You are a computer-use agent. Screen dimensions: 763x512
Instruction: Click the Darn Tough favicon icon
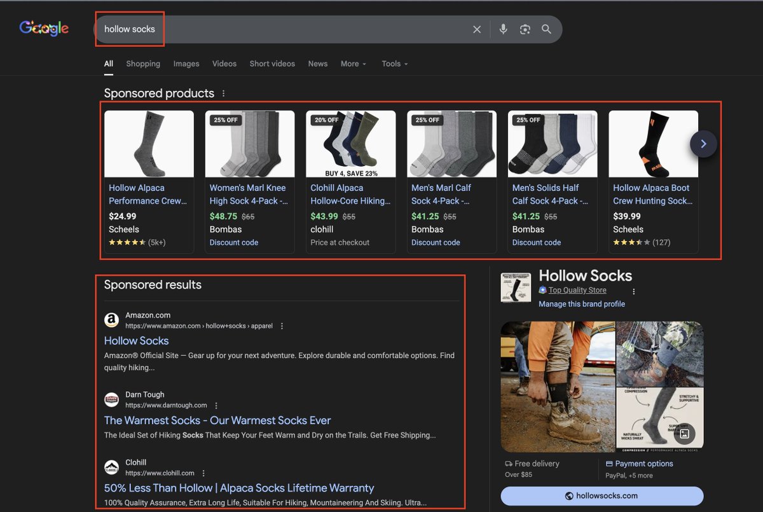[112, 399]
